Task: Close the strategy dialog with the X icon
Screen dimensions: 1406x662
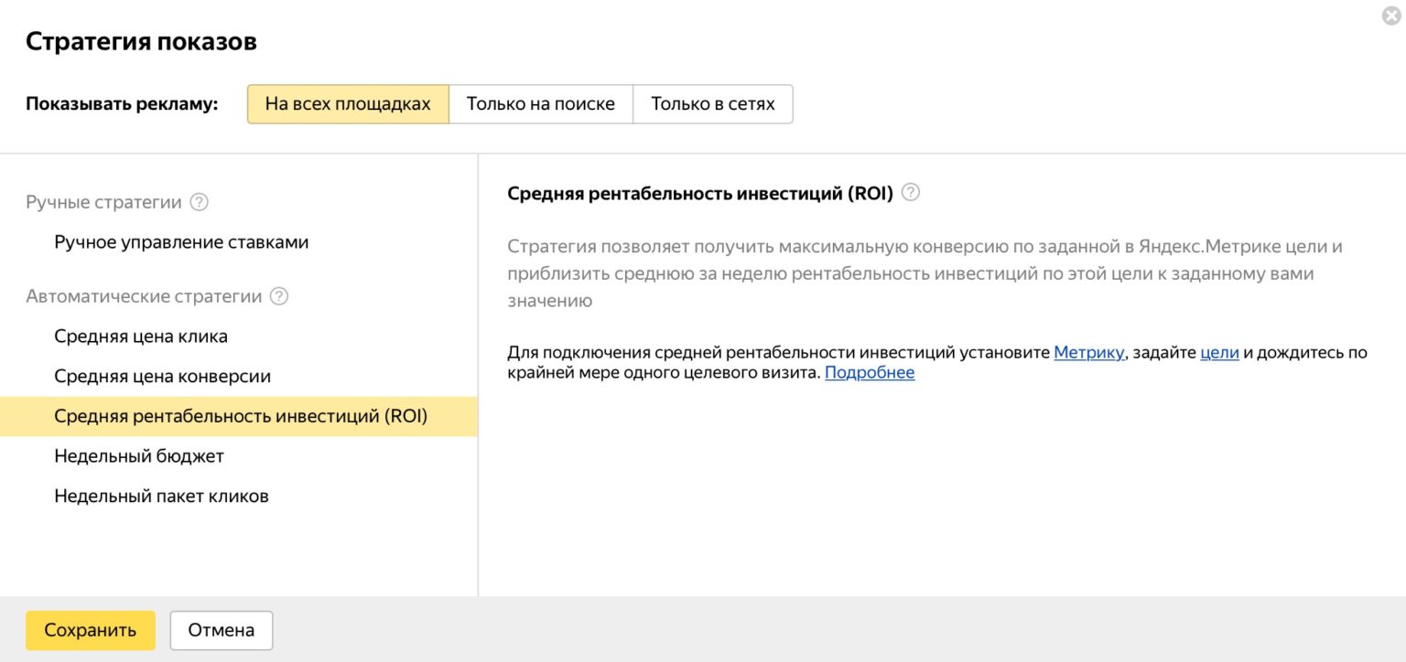Action: (x=1390, y=16)
